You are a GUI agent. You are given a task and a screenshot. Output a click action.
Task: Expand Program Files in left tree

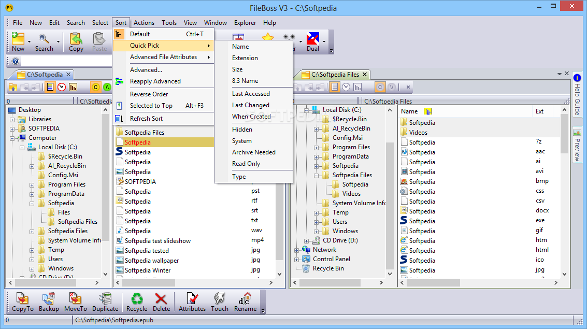pos(32,185)
